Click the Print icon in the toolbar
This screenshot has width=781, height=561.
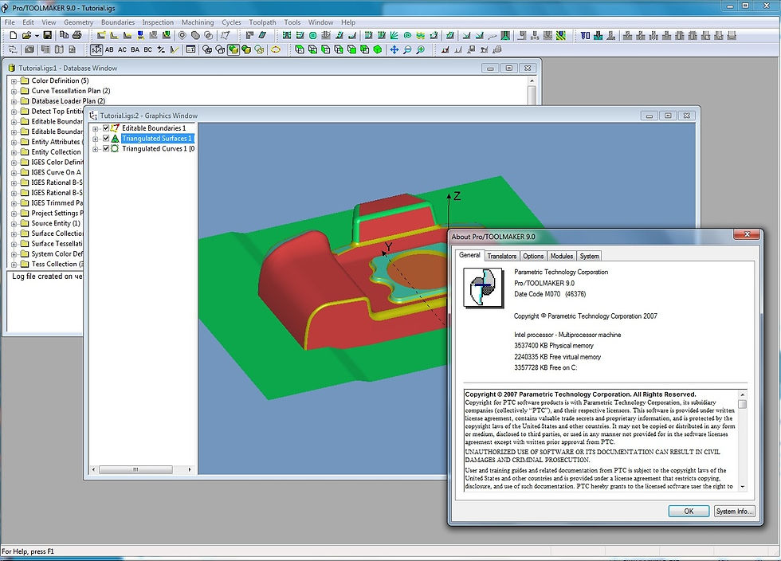coord(77,35)
